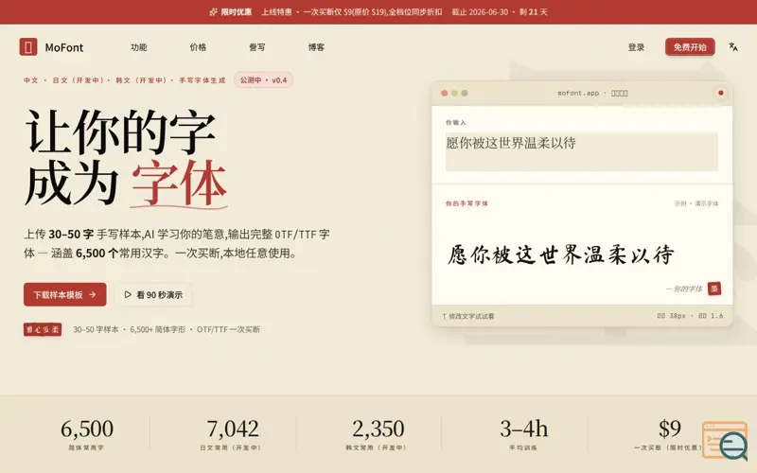Click the 下载样本模板 button
The width and height of the screenshot is (757, 473).
click(65, 294)
